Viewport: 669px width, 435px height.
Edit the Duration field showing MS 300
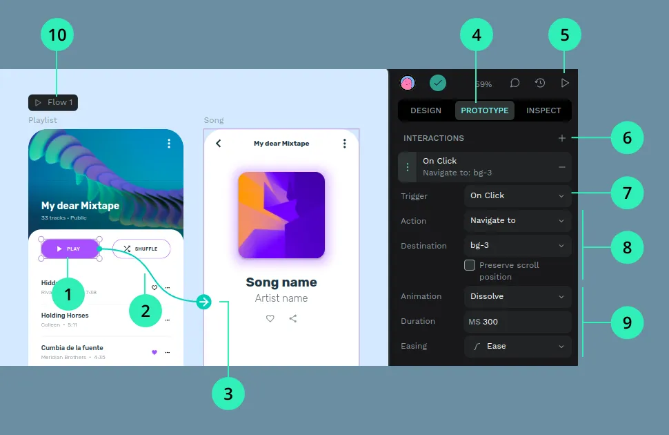tap(517, 321)
